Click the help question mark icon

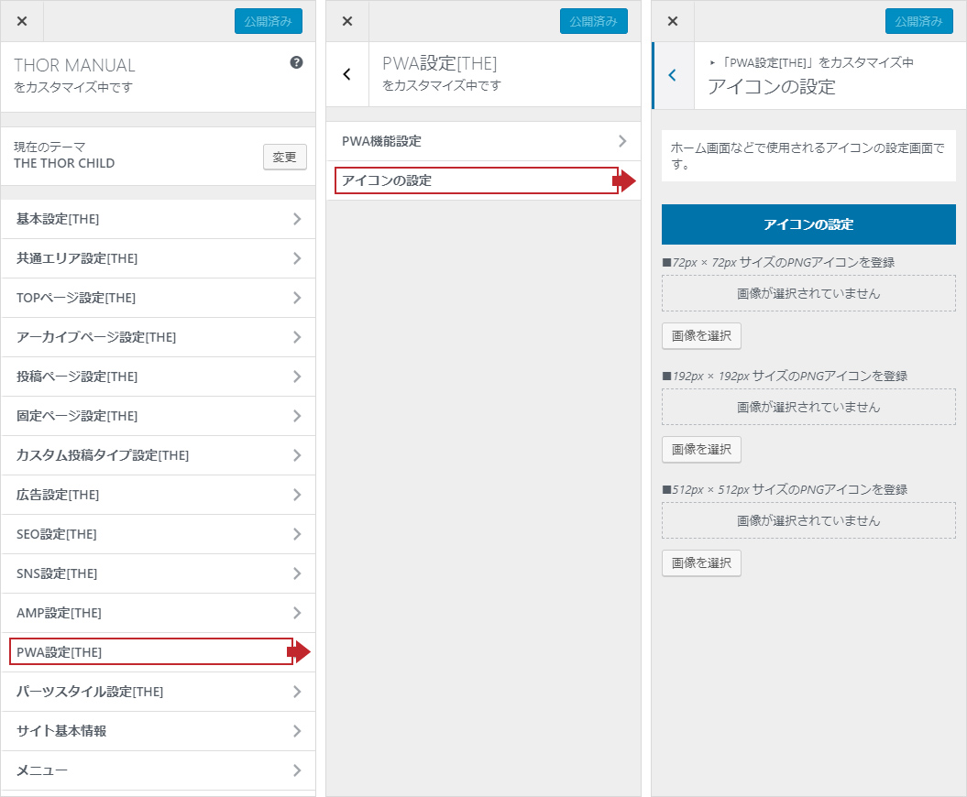(296, 63)
